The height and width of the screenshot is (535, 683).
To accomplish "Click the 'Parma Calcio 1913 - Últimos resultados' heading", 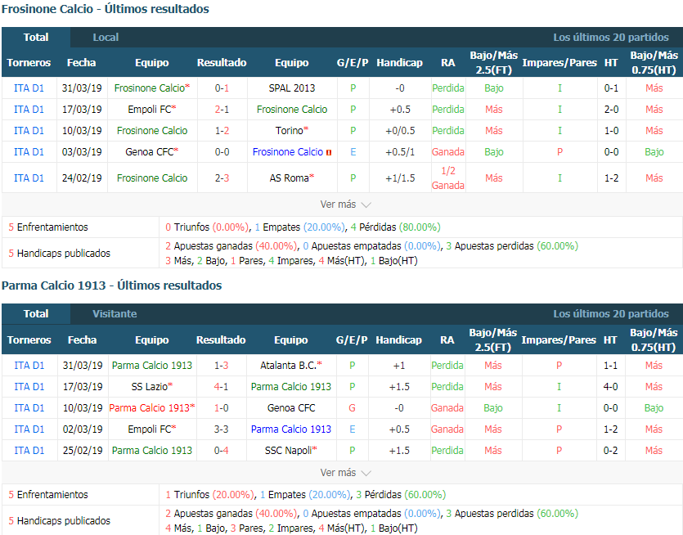I will (112, 285).
